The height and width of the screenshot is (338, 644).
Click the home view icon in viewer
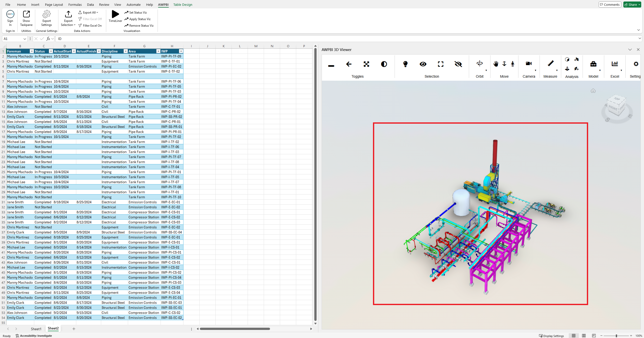point(593,91)
